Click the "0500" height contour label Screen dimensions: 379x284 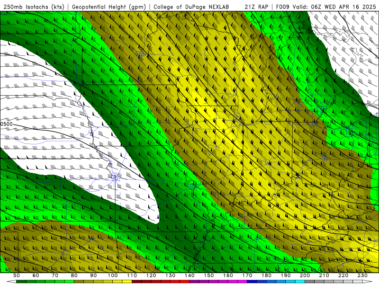coord(6,124)
